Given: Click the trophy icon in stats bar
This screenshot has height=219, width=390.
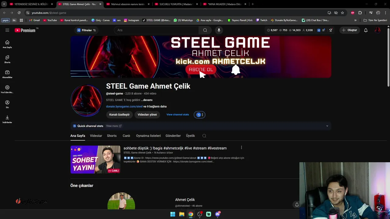Looking at the screenshot, I should click(x=331, y=30).
